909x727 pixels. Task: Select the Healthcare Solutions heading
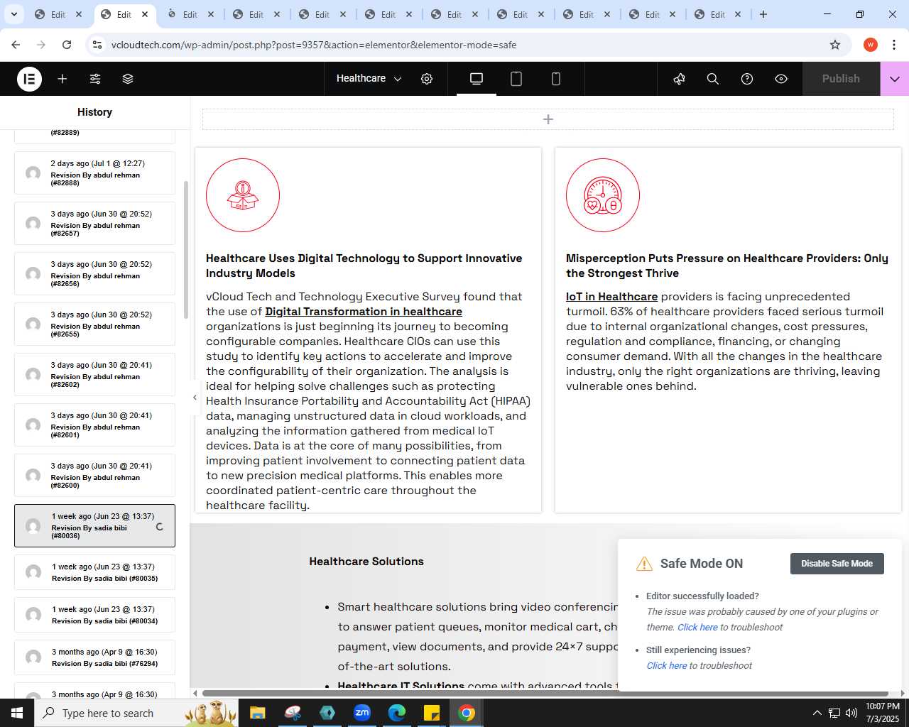click(x=366, y=561)
